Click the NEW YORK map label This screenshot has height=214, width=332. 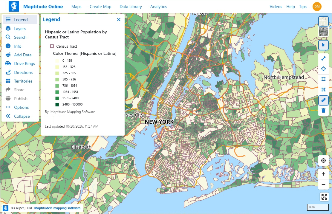159,122
